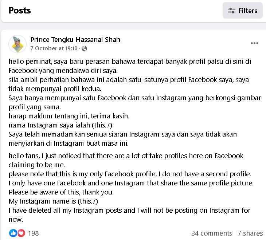Click the blue thumbs-up Like reaction icon
The height and width of the screenshot is (240, 266).
point(13,233)
